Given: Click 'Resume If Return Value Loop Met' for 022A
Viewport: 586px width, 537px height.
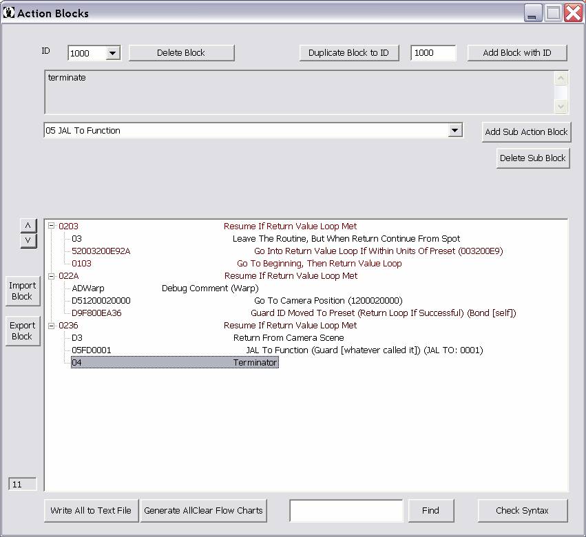Looking at the screenshot, I should click(x=291, y=276).
